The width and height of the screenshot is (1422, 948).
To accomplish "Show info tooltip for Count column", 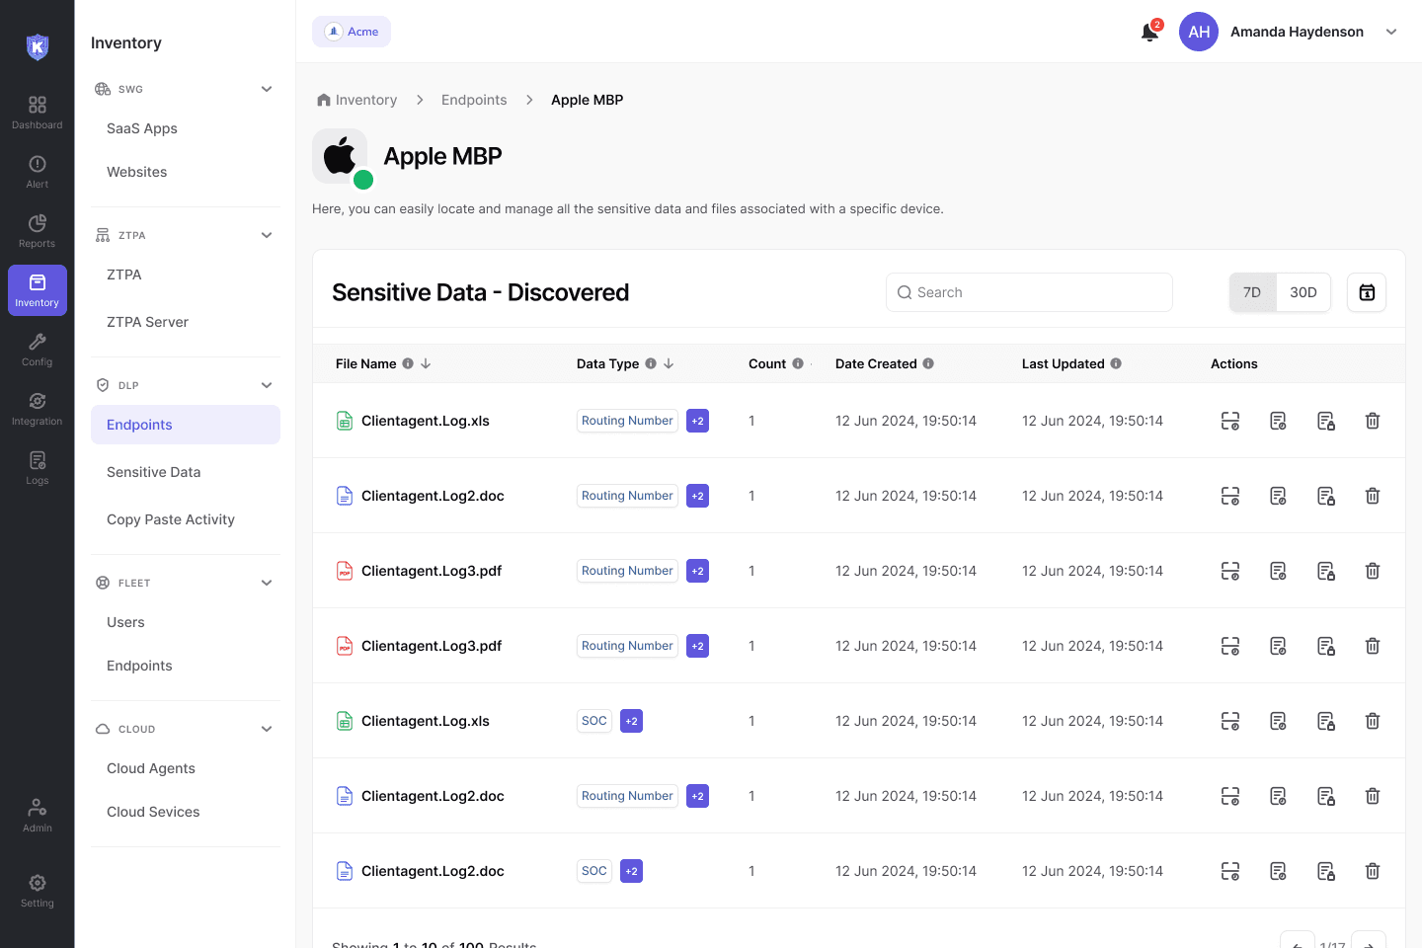I will (x=798, y=363).
